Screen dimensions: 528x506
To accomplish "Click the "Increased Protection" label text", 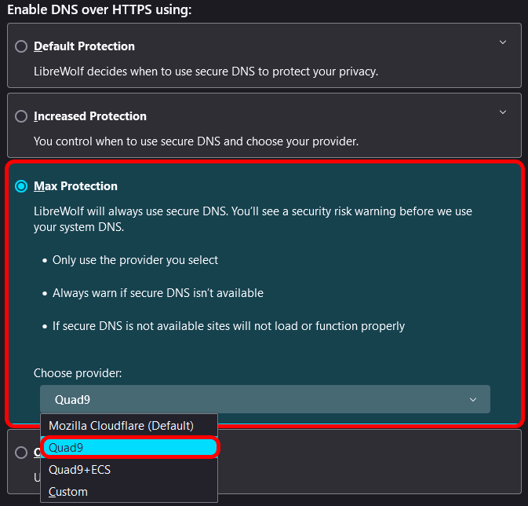I will pyautogui.click(x=90, y=116).
